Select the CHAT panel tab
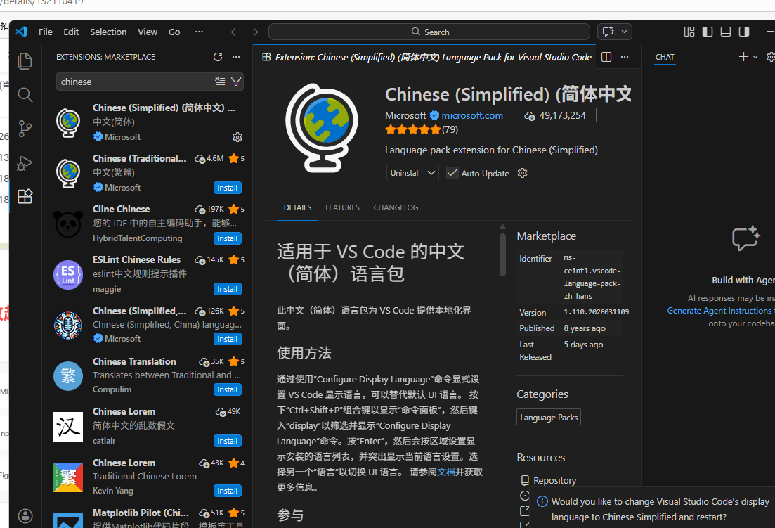775x528 pixels. (x=665, y=57)
